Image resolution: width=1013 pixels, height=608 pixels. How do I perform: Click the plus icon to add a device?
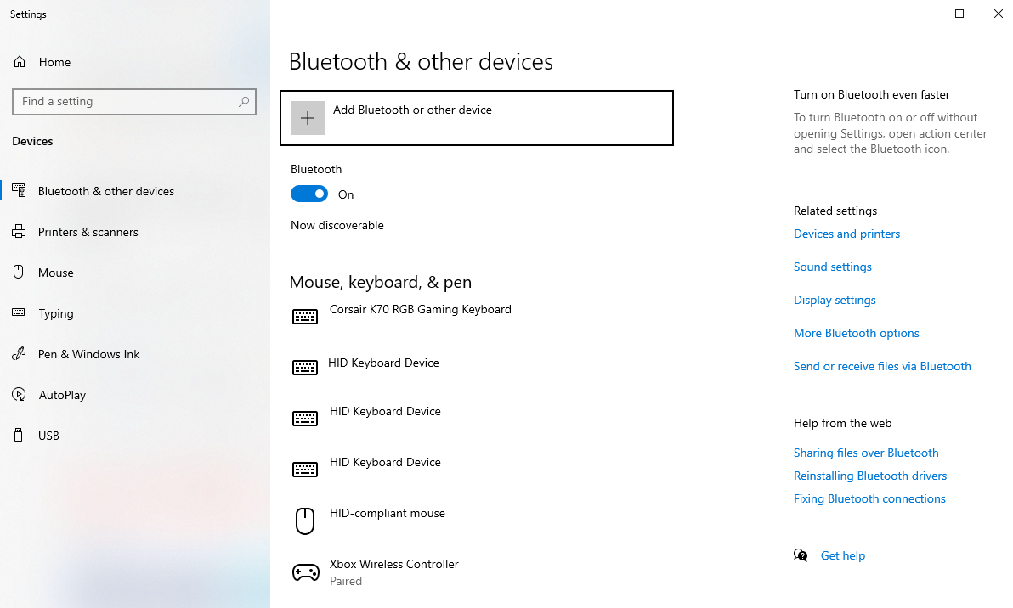307,117
